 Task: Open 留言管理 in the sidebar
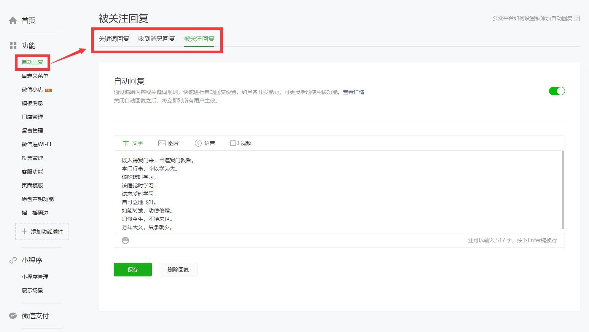32,131
